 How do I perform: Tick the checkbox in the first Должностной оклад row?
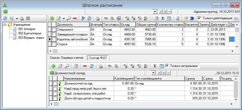pyautogui.click(x=55, y=83)
